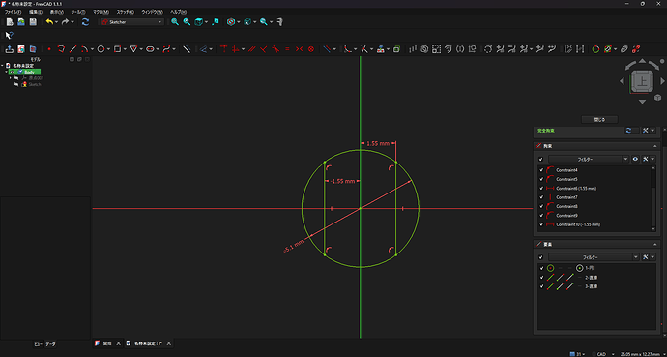Viewport: 667px width, 357px height.
Task: Click the Fit Selection zoom icon
Action: (x=187, y=21)
